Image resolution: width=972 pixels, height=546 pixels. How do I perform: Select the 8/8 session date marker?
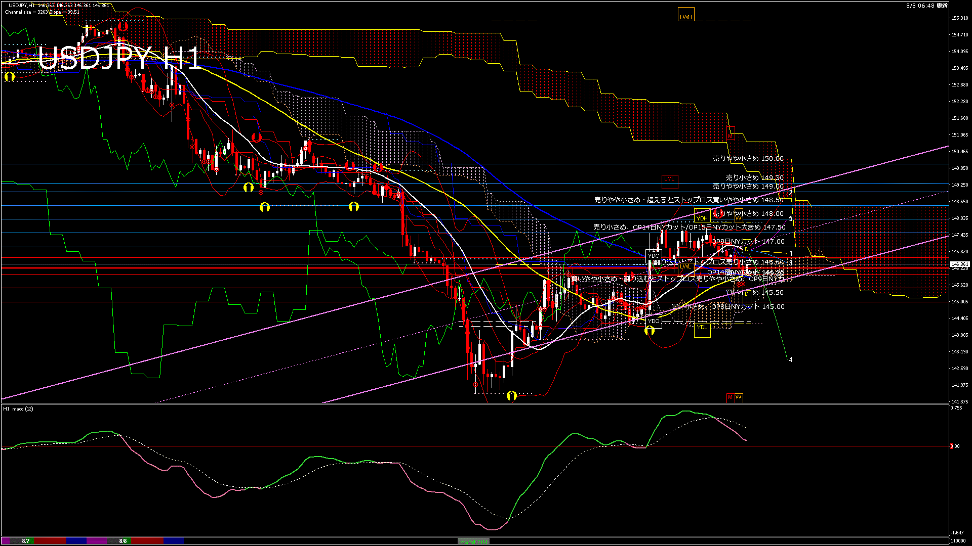pyautogui.click(x=123, y=541)
